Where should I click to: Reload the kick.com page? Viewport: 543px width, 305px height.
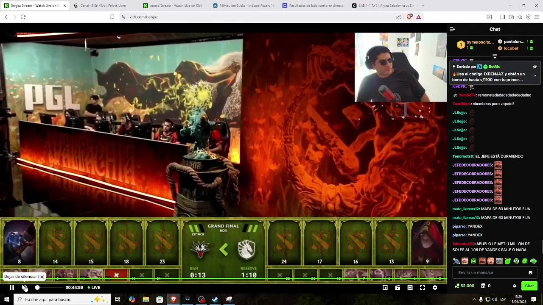[23, 17]
